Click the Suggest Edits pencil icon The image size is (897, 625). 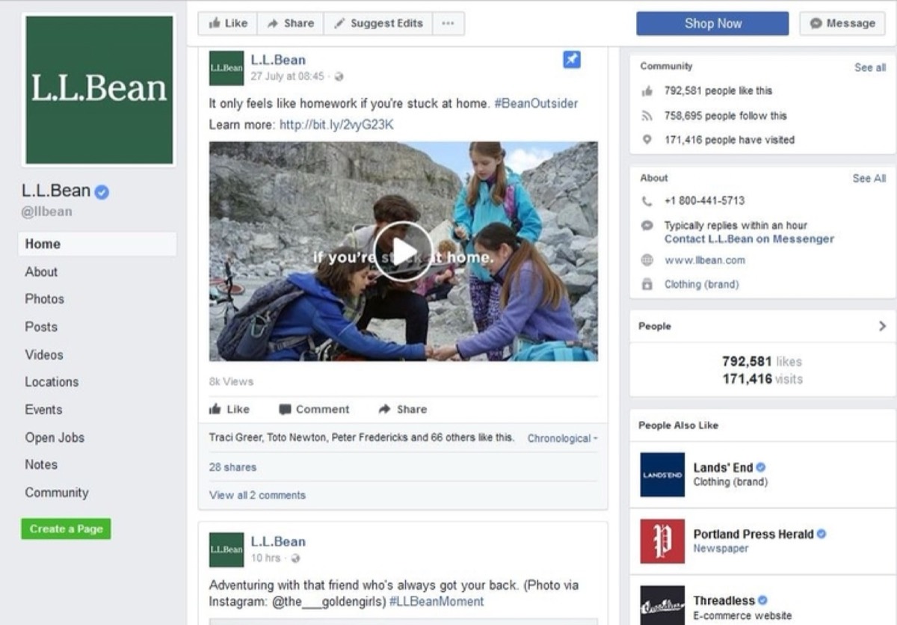click(x=338, y=23)
